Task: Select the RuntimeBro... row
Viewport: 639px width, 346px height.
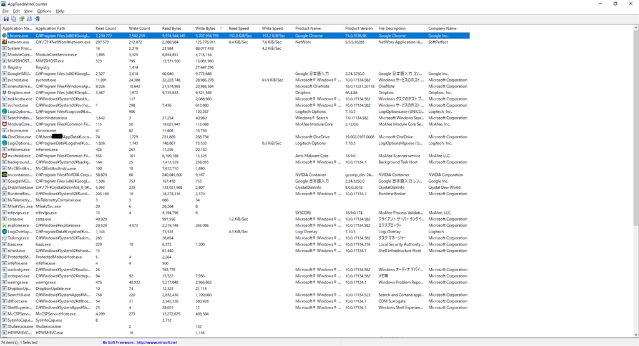Action: 235,194
